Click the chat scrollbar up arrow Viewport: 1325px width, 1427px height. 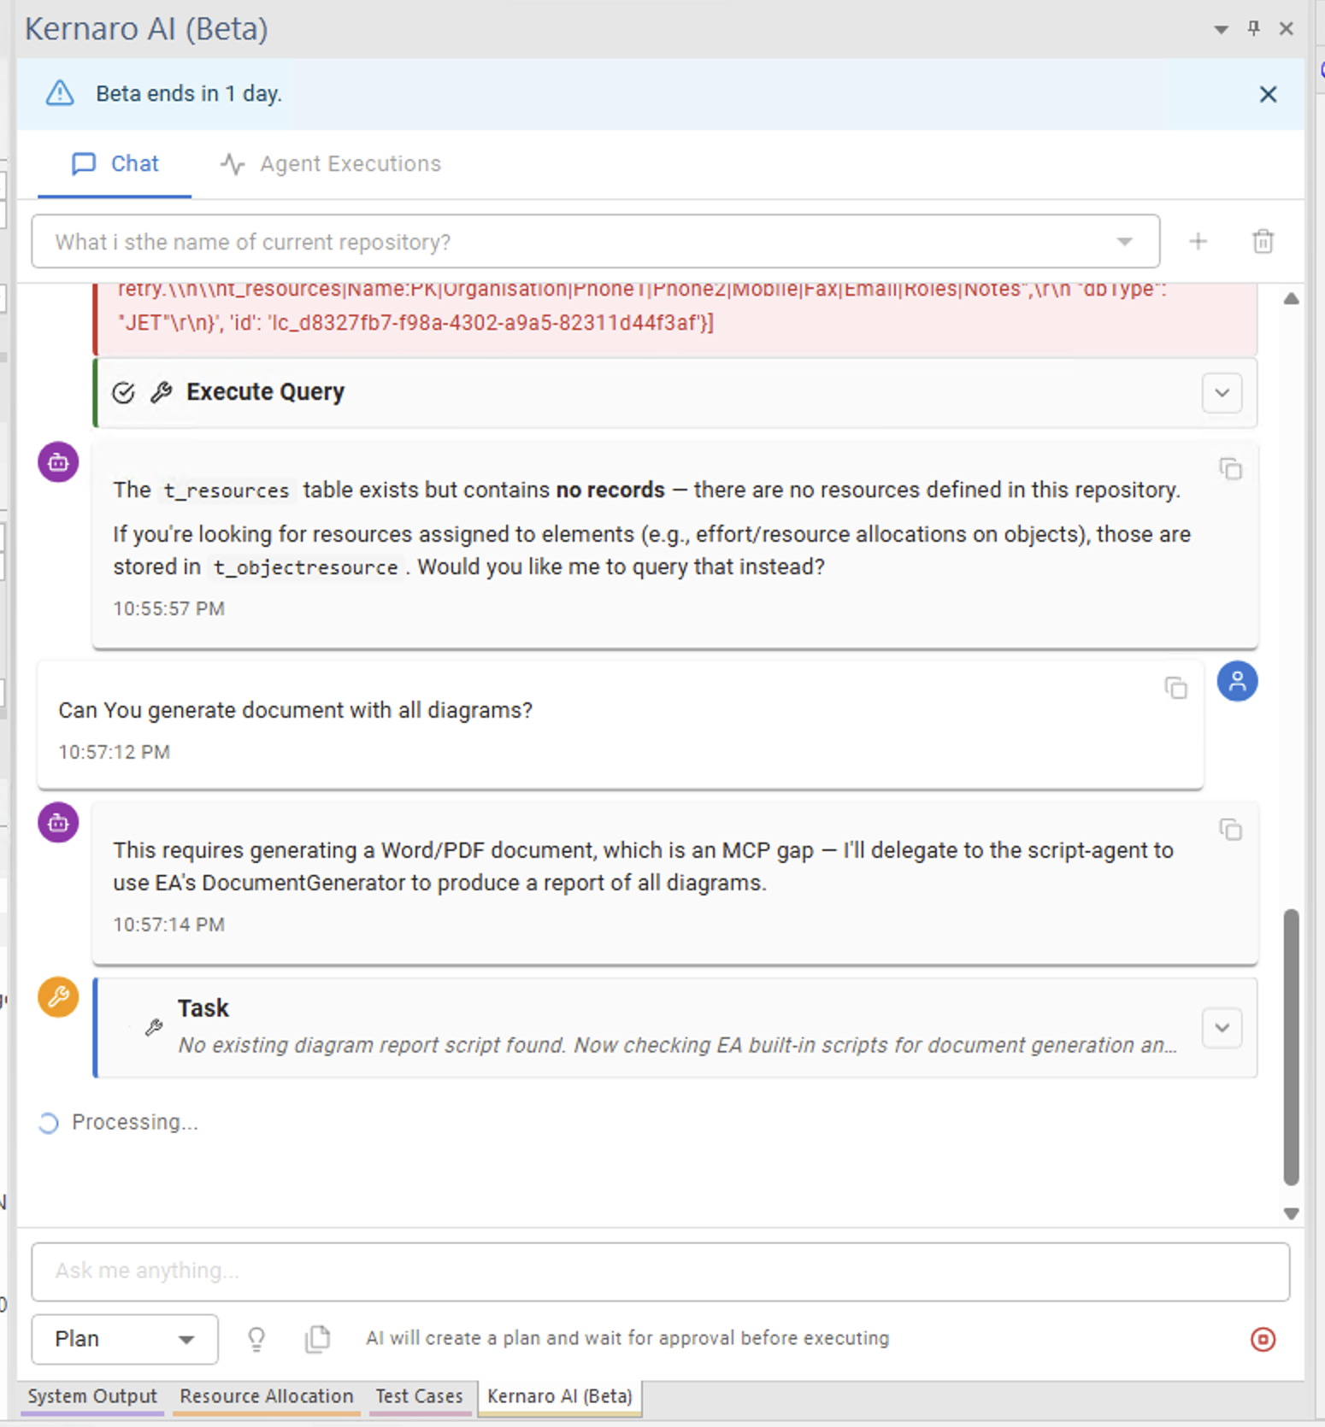(1291, 298)
